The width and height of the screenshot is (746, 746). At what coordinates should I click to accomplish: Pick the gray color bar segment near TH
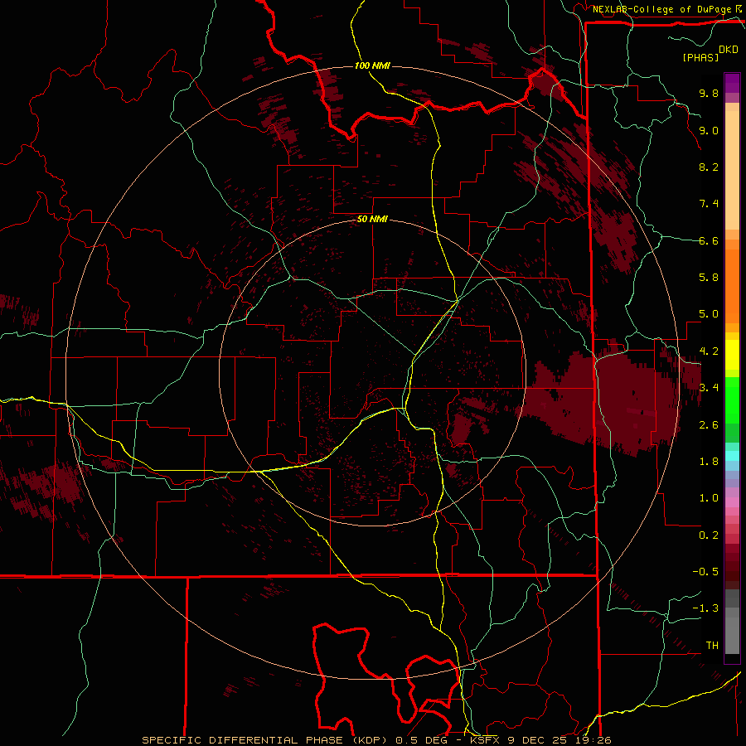click(732, 635)
